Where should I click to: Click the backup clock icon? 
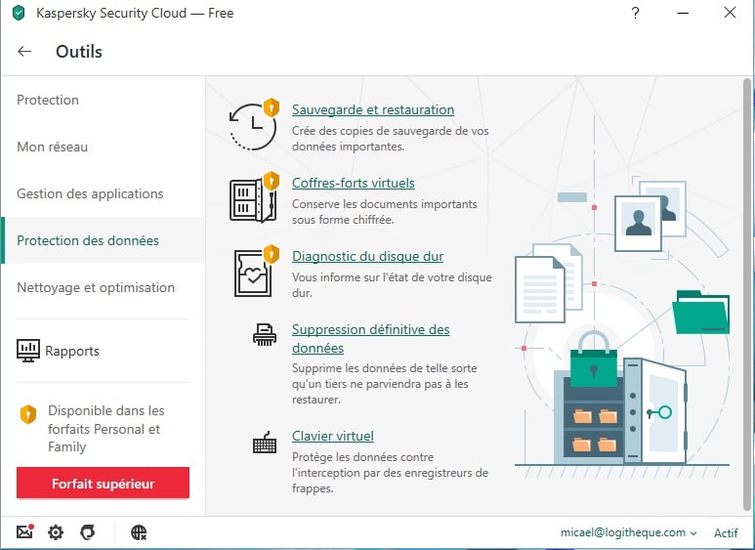[251, 127]
